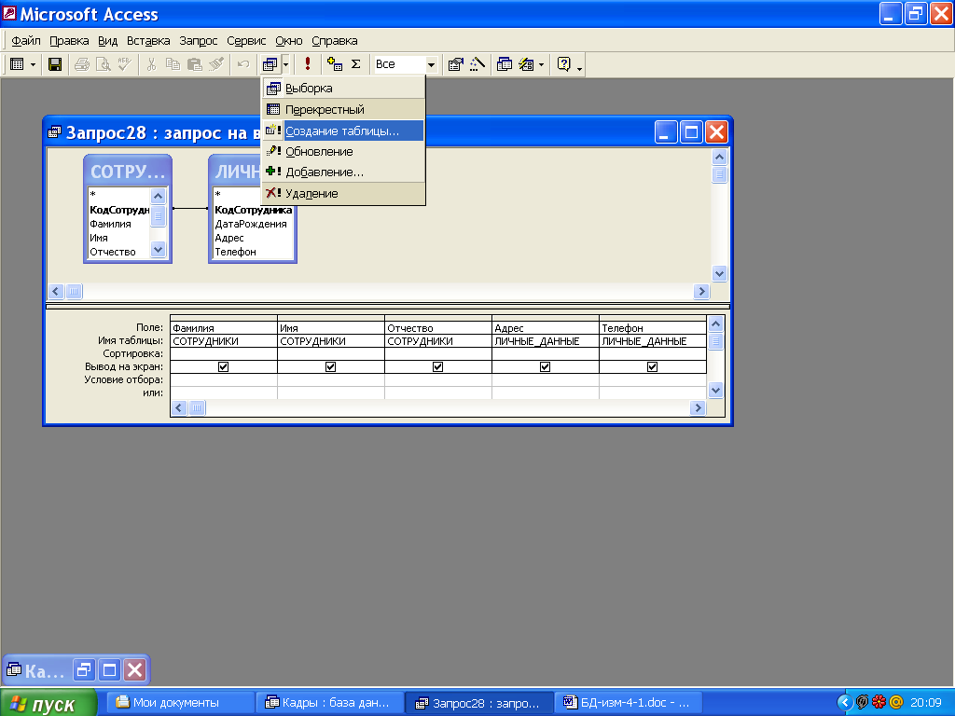Select Удаление query type
Screen dimensions: 955x716
click(x=343, y=194)
